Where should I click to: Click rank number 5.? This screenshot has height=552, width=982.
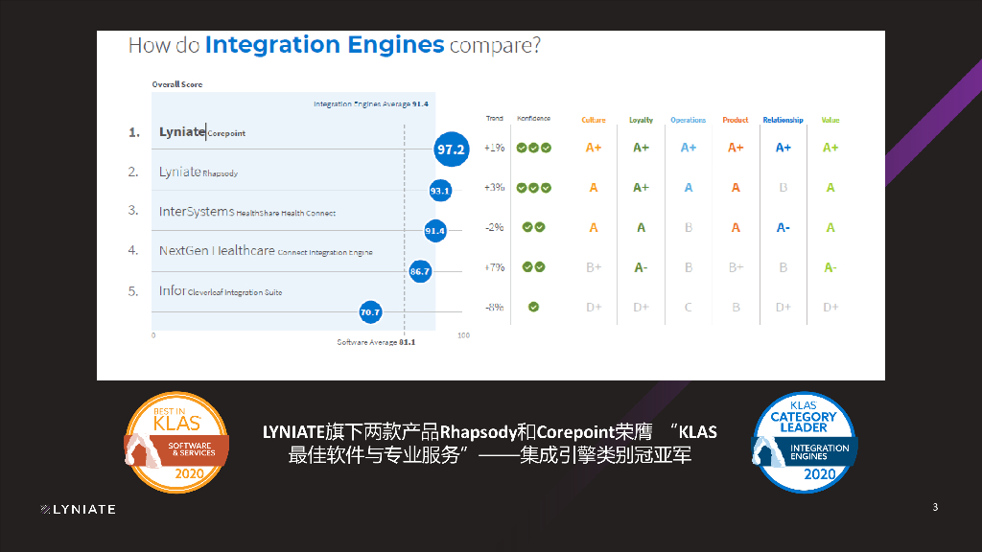(132, 291)
